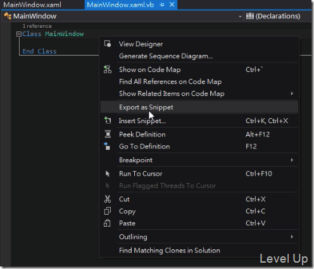Close the MainWindow.xaml.vb tab

pos(172,4)
